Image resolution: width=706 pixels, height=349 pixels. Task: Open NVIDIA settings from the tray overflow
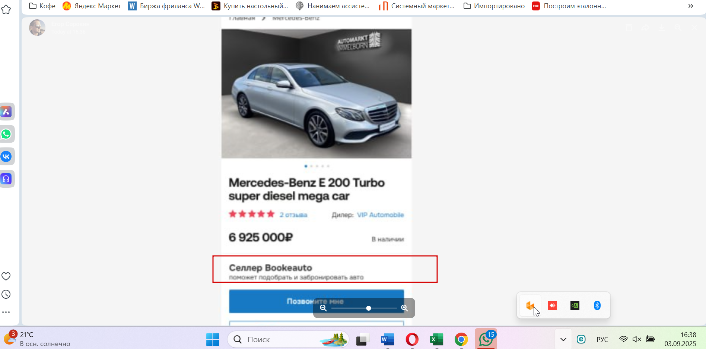pyautogui.click(x=575, y=305)
